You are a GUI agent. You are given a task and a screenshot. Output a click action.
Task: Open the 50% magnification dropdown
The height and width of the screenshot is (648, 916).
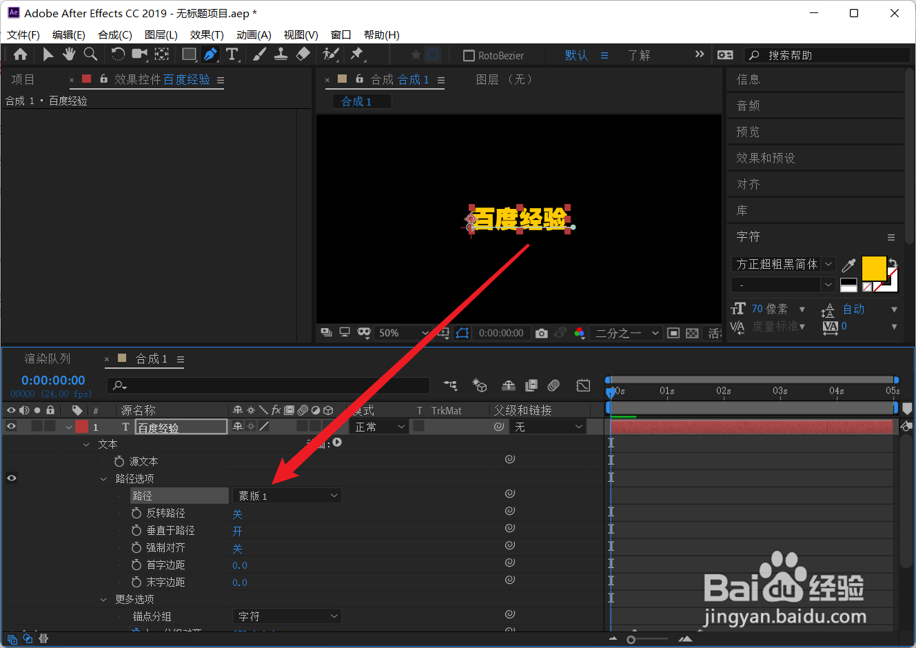(x=403, y=333)
